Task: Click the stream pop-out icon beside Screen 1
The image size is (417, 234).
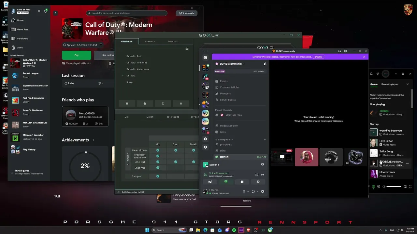Action: coord(263,165)
